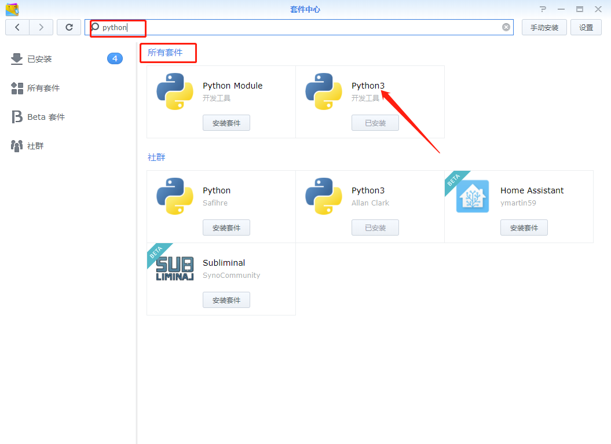
Task: Click the 社群 people icon in sidebar
Action: [16, 146]
